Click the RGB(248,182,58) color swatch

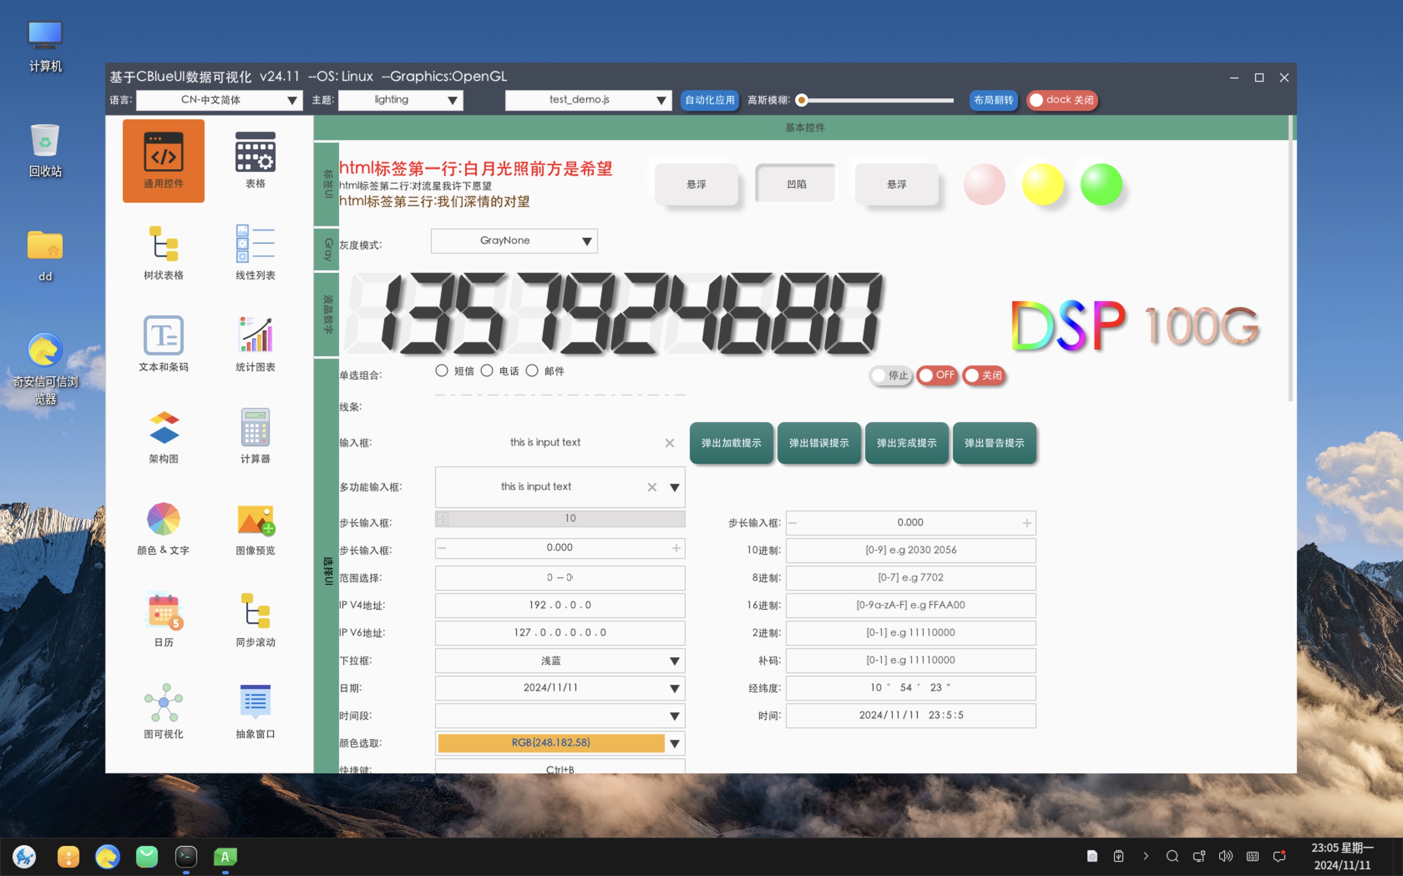tap(551, 743)
